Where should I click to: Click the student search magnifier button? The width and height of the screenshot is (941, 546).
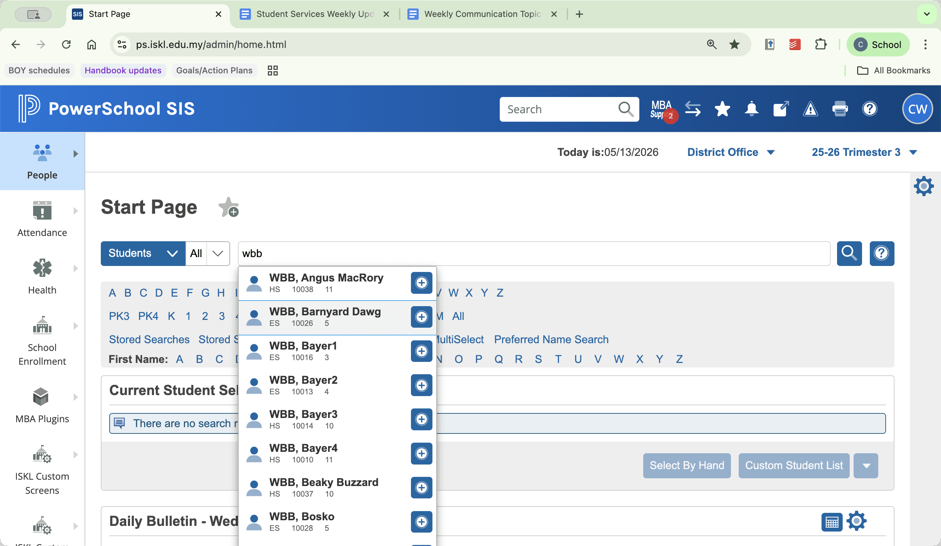(x=849, y=253)
